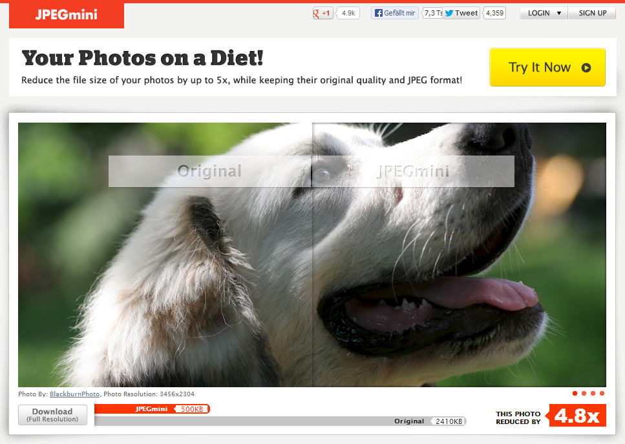Click the Google +1 icon button
This screenshot has width=625, height=444.
(x=323, y=13)
